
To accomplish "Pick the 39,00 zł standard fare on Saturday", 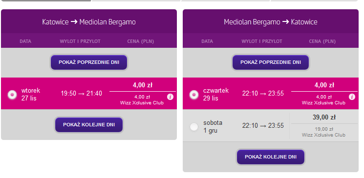I will (x=324, y=118).
